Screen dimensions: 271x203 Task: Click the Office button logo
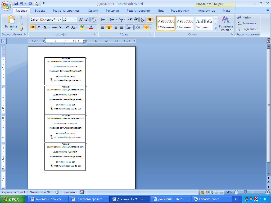(x=6, y=6)
